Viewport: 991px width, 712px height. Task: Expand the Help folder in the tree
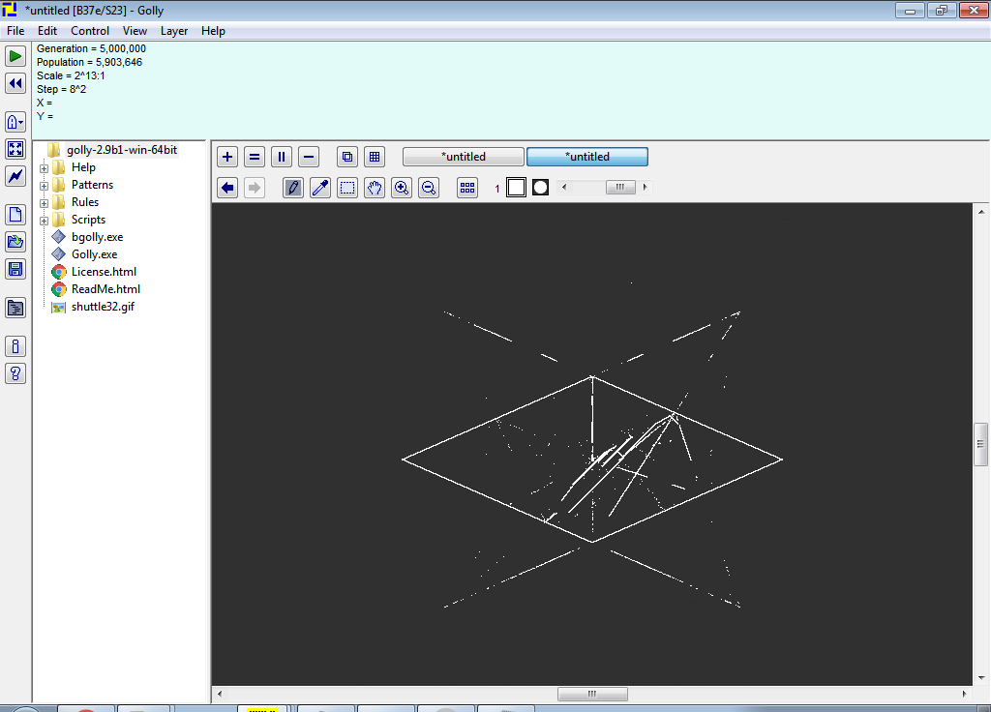point(45,168)
